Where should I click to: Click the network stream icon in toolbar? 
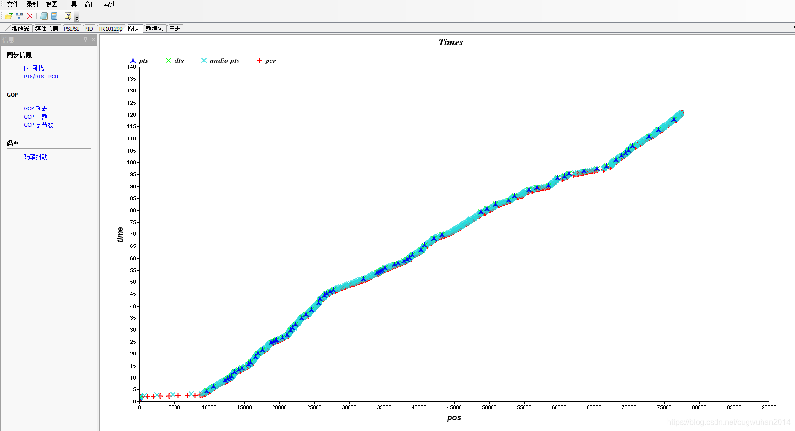tap(19, 16)
